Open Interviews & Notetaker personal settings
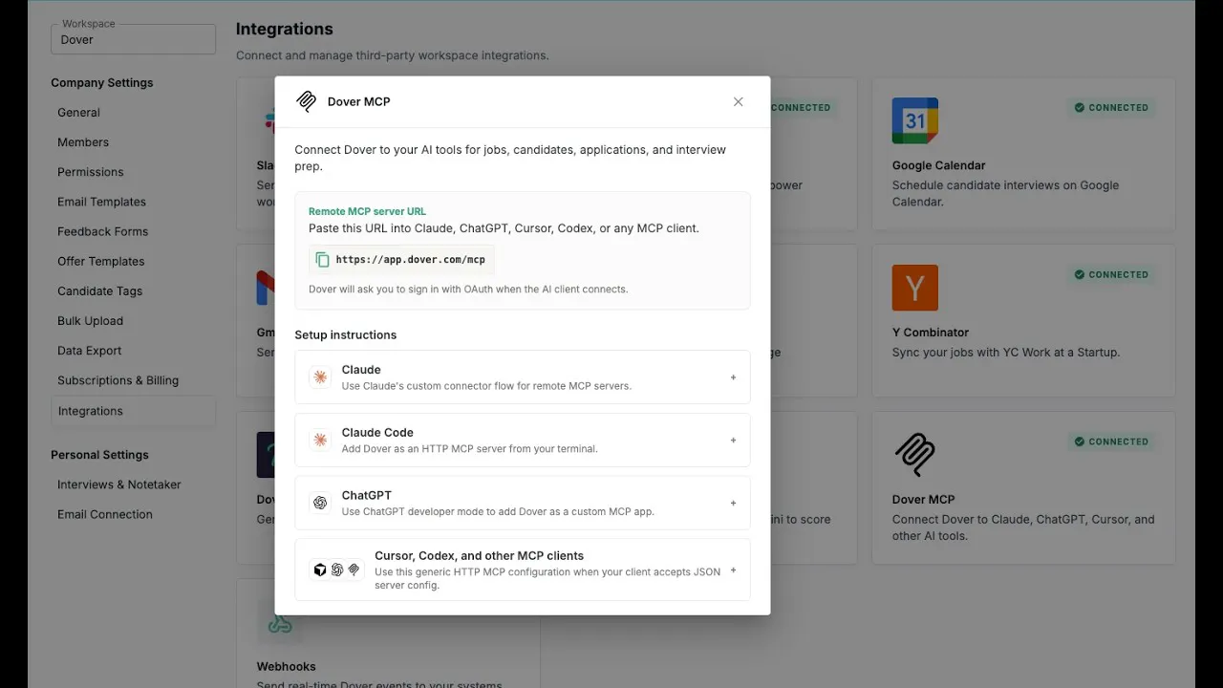 [x=118, y=484]
